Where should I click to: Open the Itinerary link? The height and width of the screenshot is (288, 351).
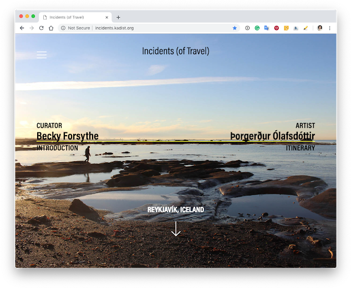301,148
